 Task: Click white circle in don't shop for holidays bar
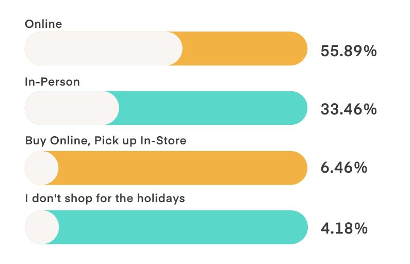coord(42,227)
